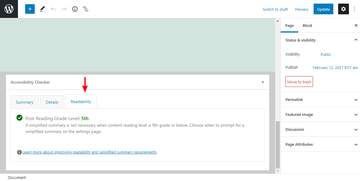This screenshot has height=181, width=360.
Task: Expand the Discussion section
Action: pos(356,130)
